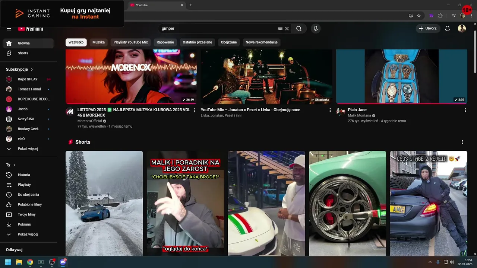Viewport: 477px width, 268px height.
Task: Select the Playlisty YouTube Mix chip
Action: click(x=130, y=42)
